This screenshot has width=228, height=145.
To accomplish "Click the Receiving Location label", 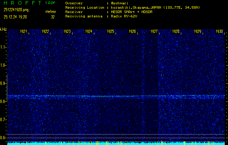I will pos(85,8).
